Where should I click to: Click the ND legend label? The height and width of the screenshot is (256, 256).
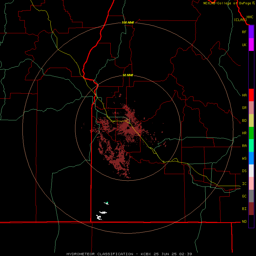point(244,222)
